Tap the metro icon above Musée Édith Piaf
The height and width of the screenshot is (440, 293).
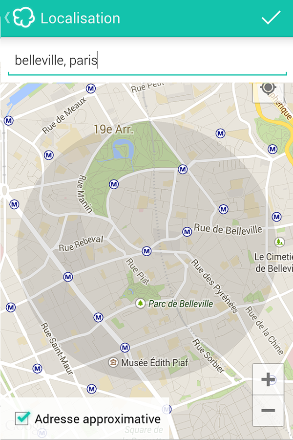(x=125, y=348)
